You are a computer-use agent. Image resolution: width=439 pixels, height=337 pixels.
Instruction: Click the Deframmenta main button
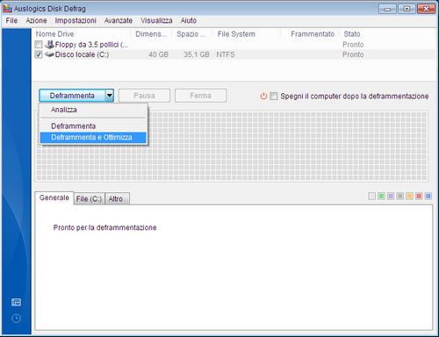tap(72, 96)
